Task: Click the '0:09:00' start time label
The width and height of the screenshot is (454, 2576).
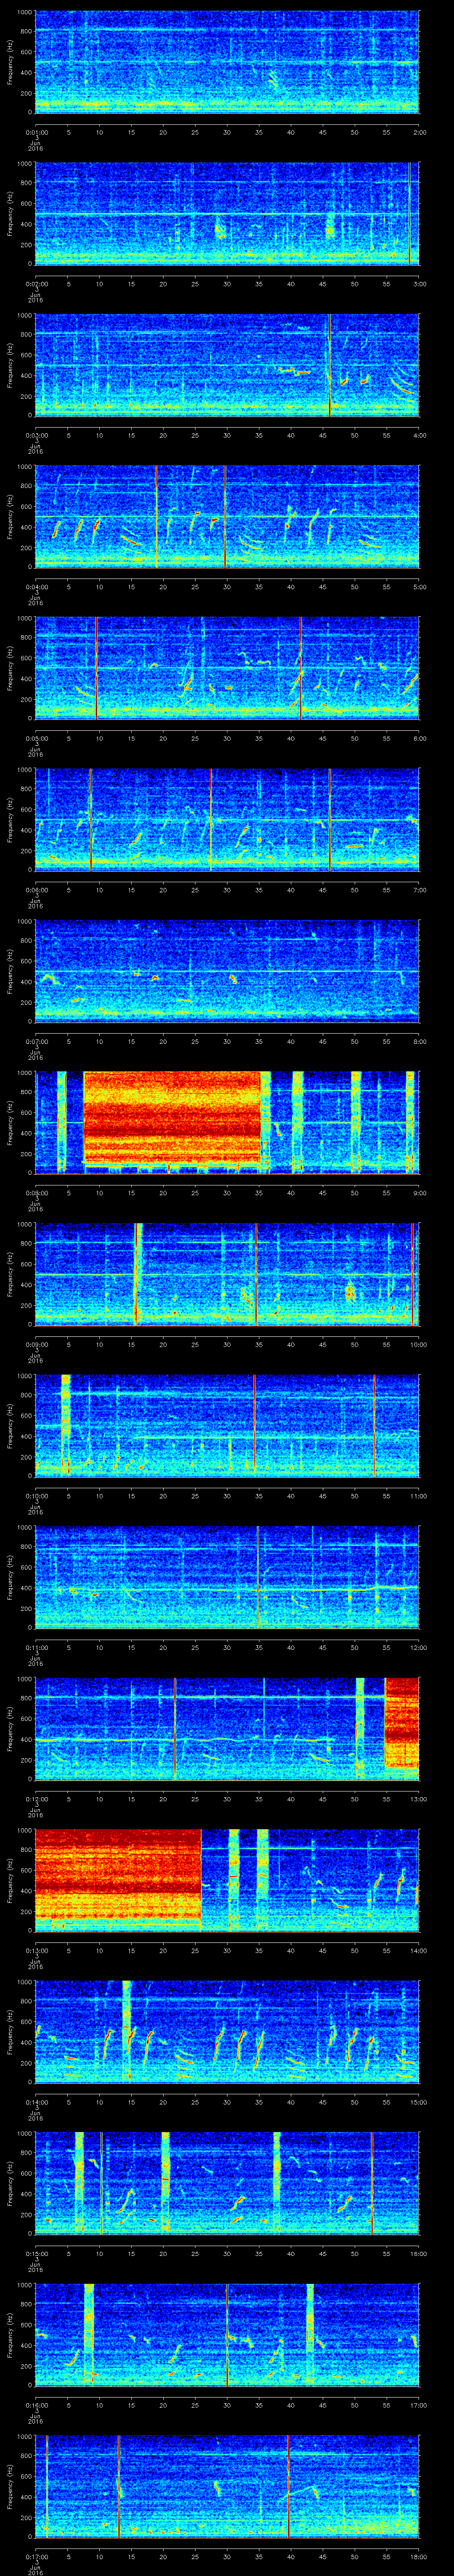Action: pos(36,1344)
